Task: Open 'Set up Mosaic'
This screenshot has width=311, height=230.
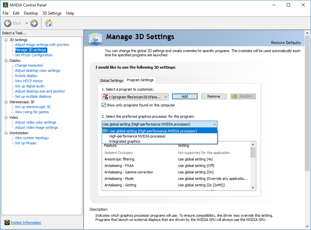Action: click(x=26, y=143)
